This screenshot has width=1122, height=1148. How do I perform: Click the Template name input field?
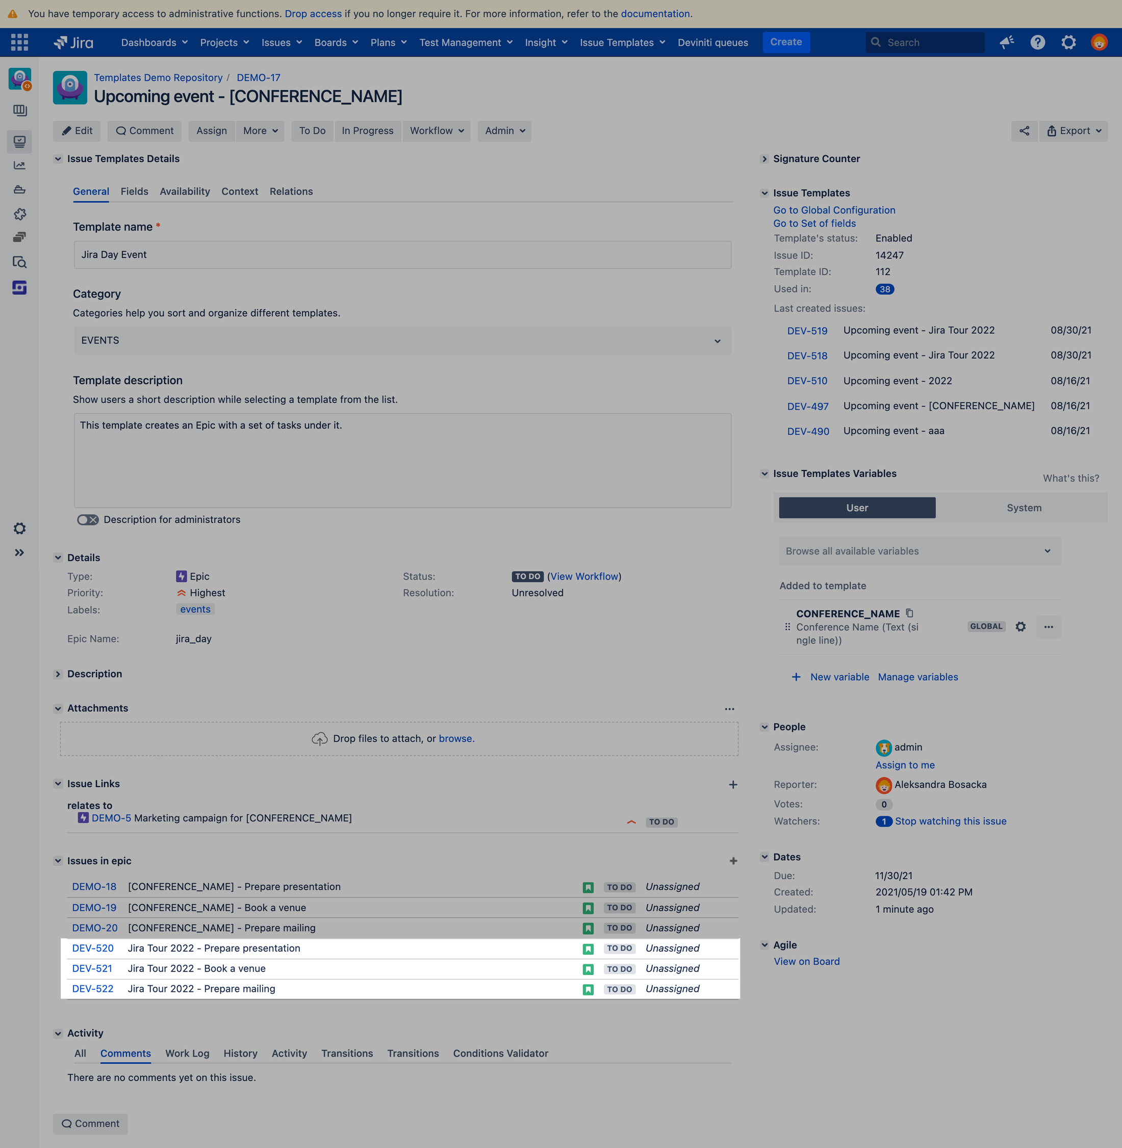[x=402, y=255]
